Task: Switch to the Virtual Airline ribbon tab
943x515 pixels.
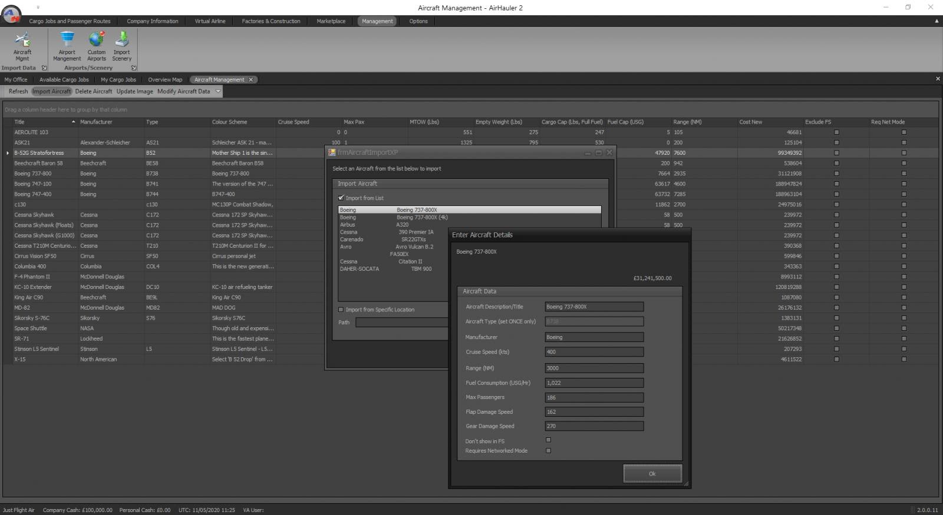Action: [210, 21]
